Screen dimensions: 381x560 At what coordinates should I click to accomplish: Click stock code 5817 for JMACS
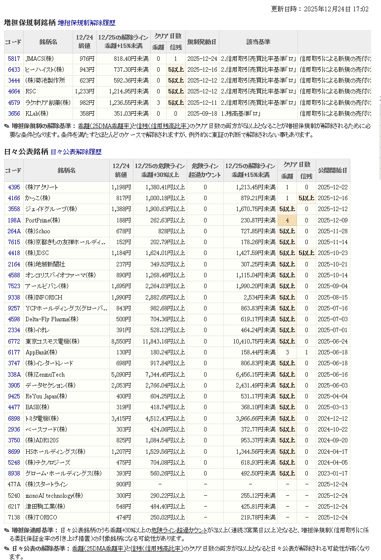(14, 59)
